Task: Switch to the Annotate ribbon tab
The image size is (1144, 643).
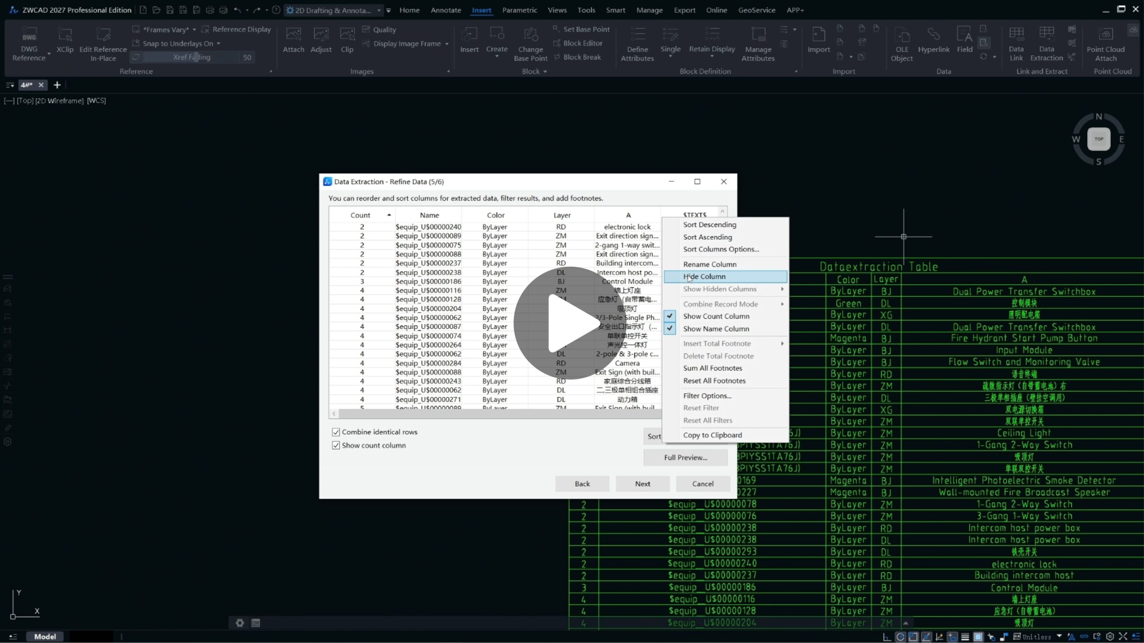Action: [x=446, y=10]
